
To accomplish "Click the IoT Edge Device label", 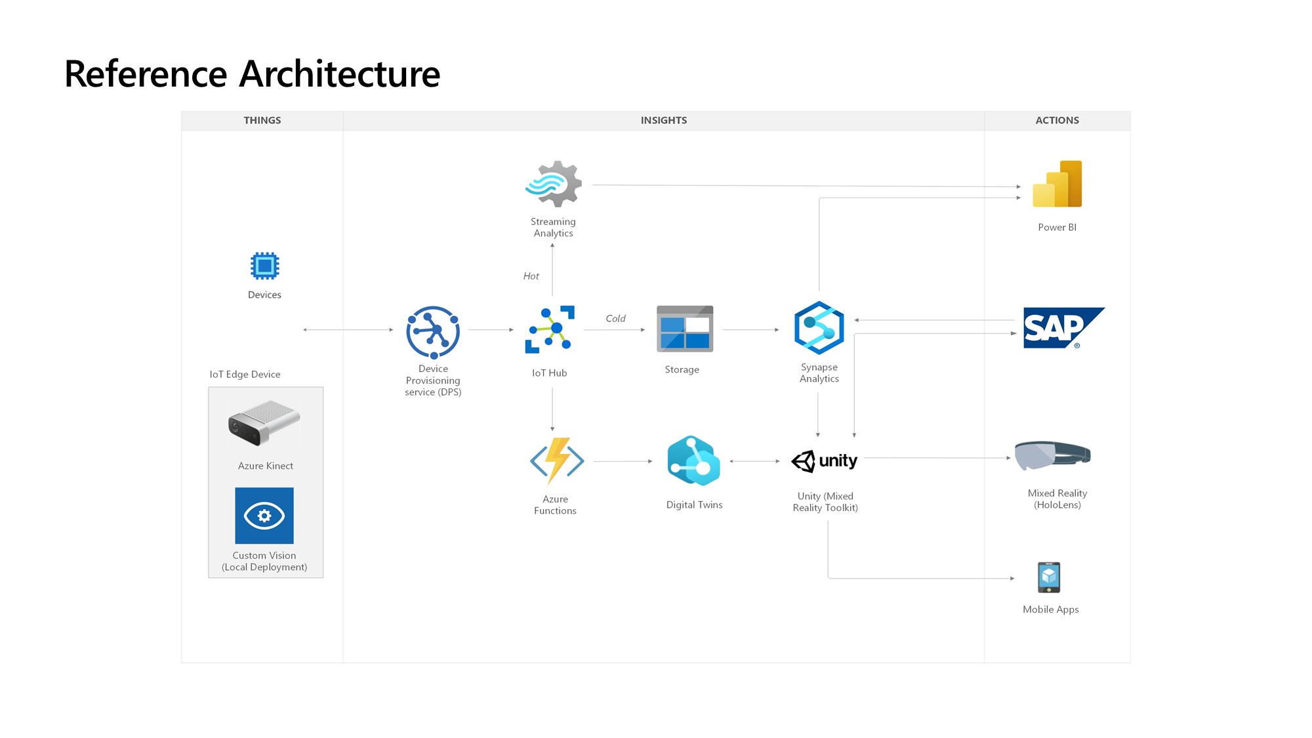I will coord(245,375).
